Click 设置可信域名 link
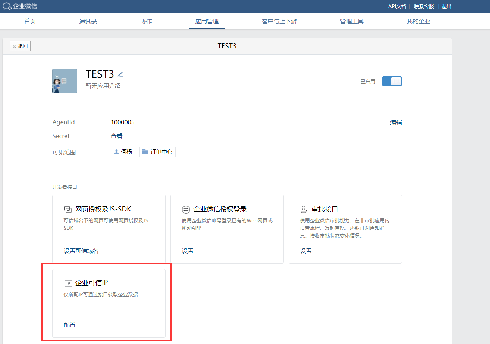The image size is (490, 344). point(81,251)
